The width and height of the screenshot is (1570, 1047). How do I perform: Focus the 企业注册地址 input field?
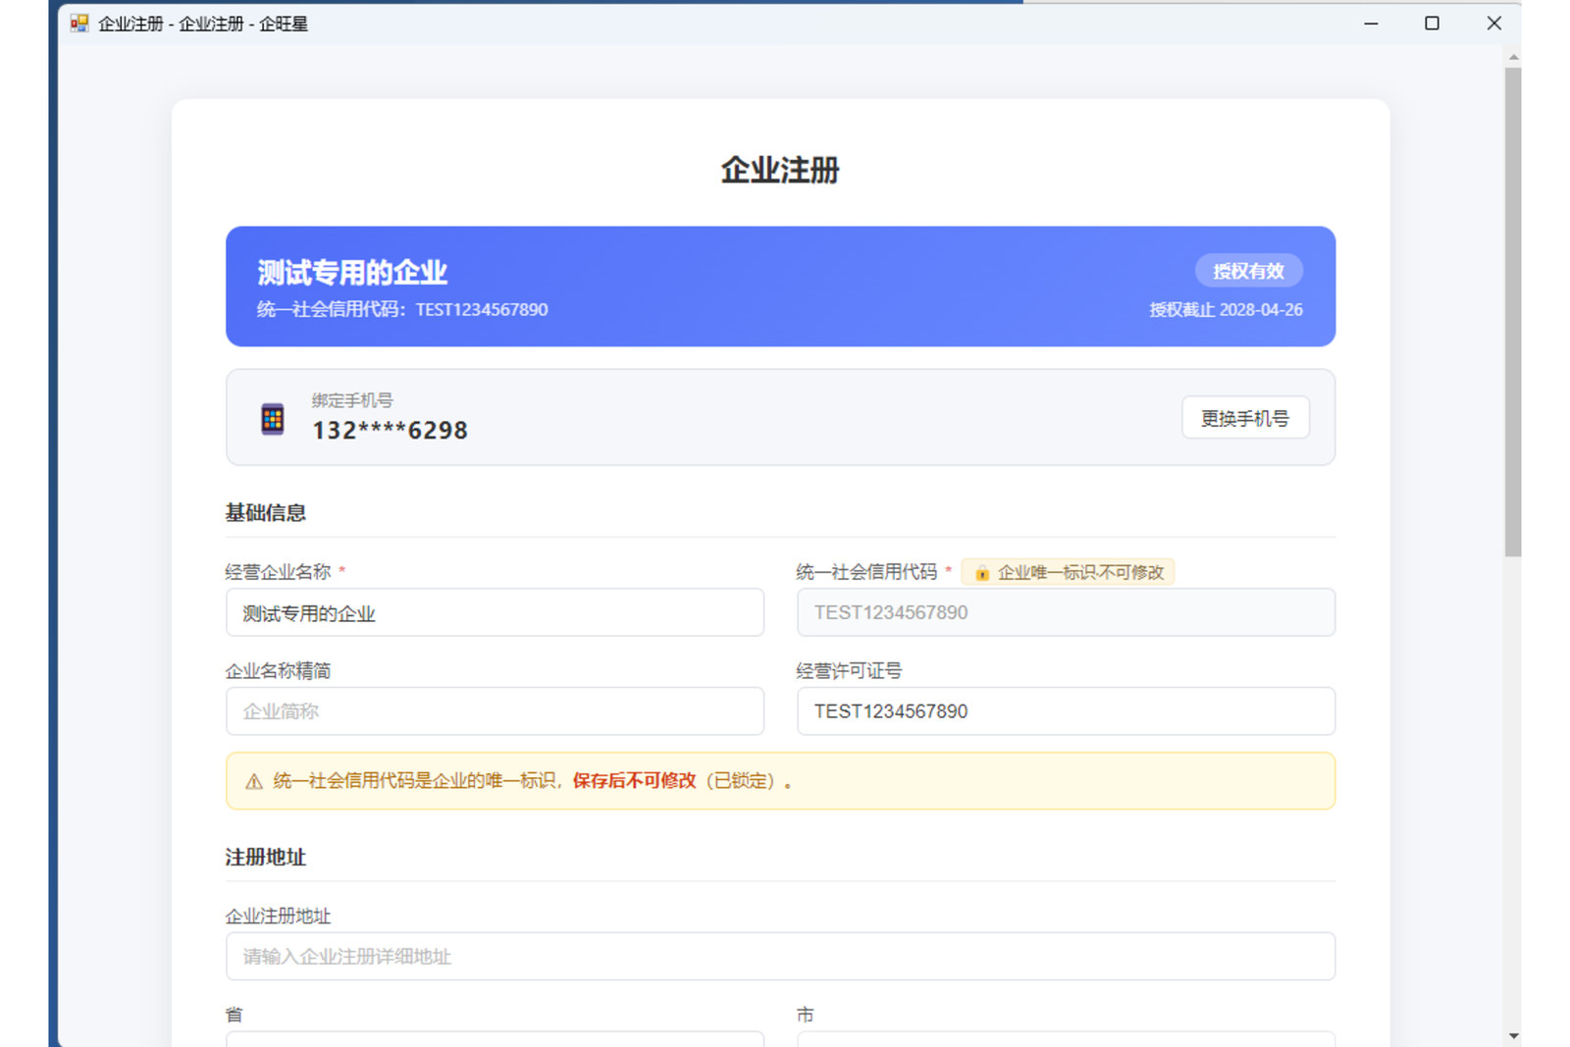(x=780, y=957)
